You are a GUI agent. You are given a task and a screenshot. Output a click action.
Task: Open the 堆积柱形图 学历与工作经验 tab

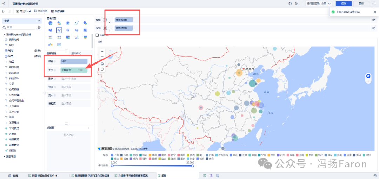pyautogui.click(x=91, y=175)
